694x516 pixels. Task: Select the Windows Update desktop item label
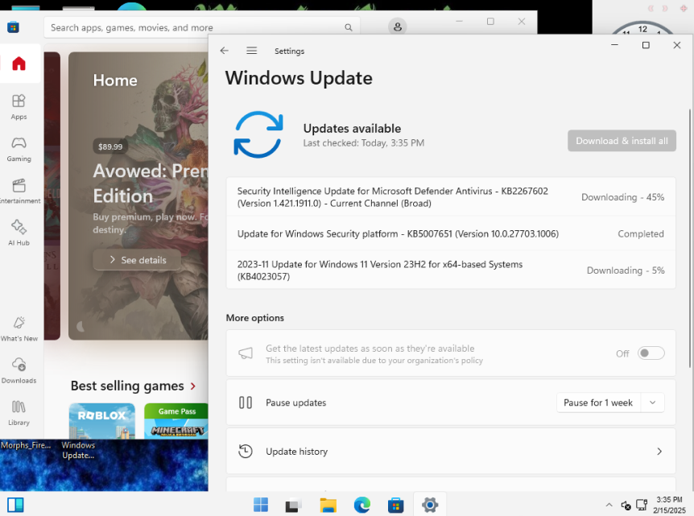click(x=78, y=450)
